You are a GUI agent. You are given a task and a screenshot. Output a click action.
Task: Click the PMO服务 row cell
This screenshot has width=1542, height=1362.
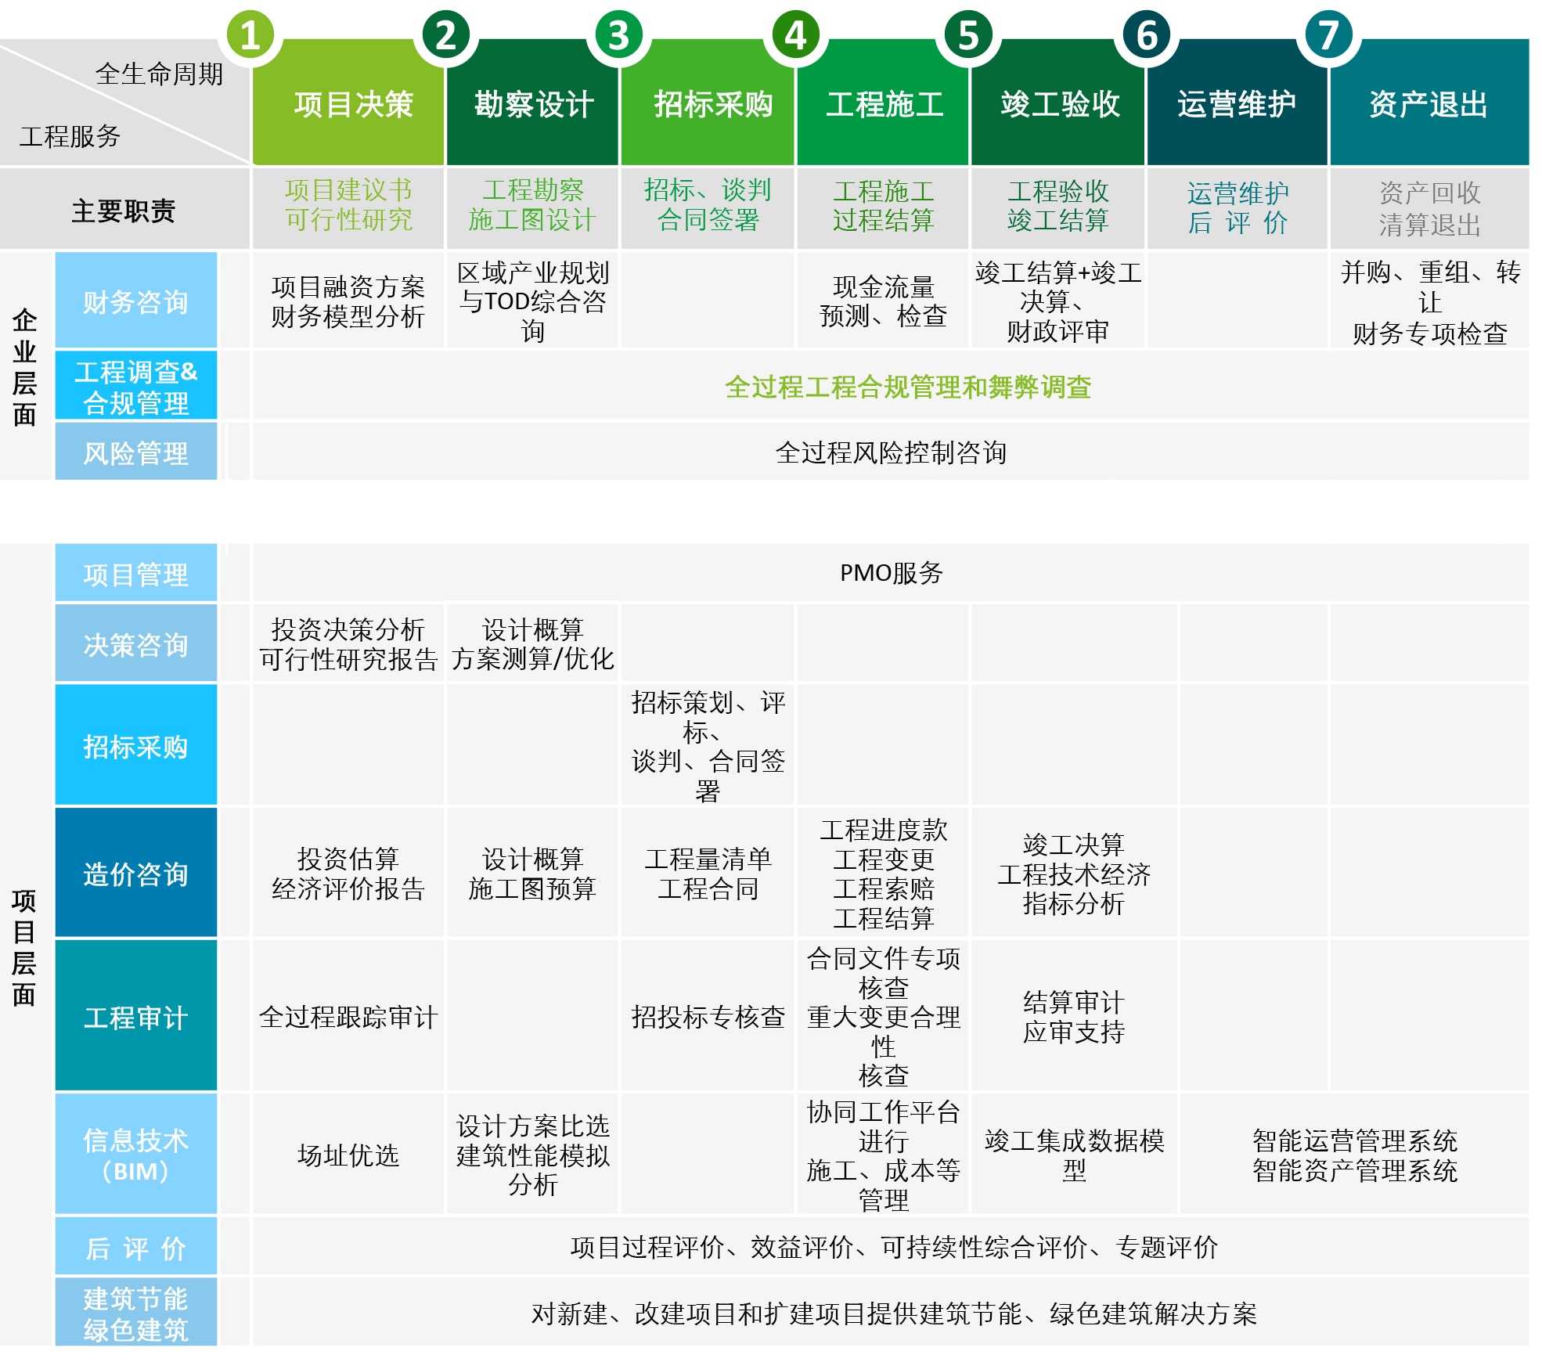click(891, 572)
